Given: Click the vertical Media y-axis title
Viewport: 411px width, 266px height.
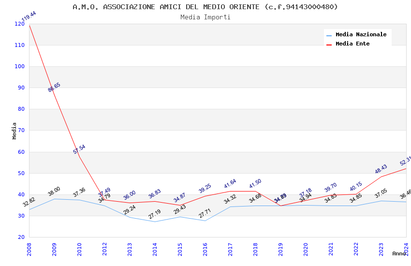Looking at the screenshot, I should pyautogui.click(x=15, y=131).
